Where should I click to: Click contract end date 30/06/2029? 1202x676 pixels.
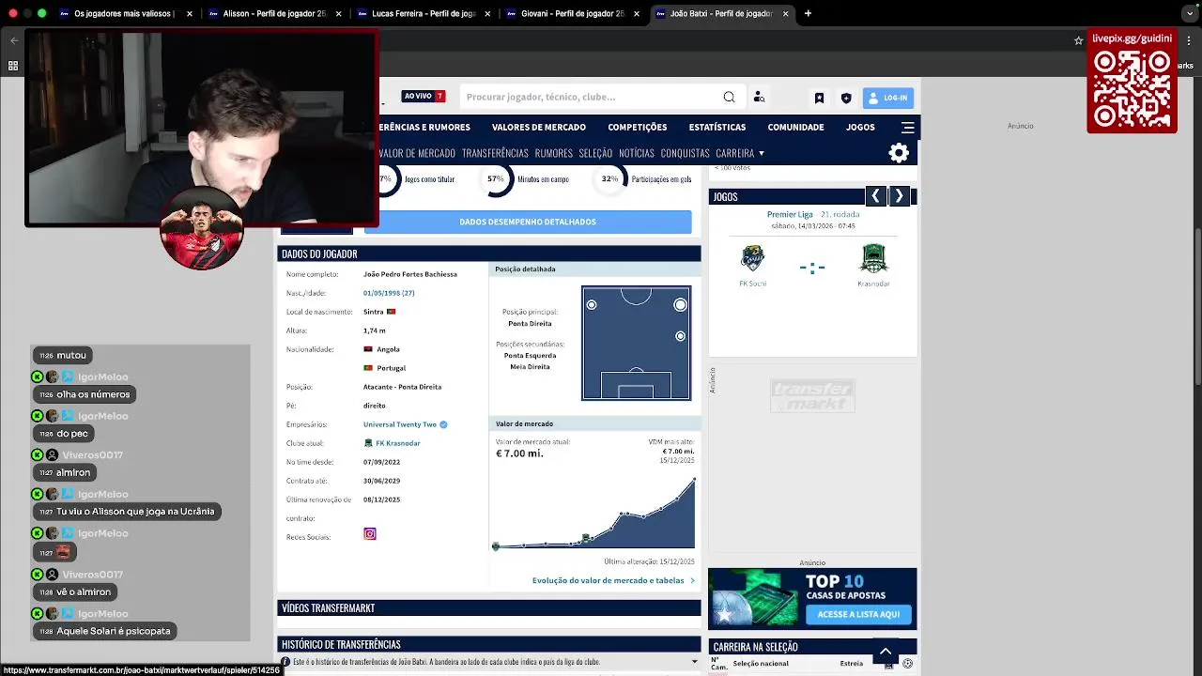coord(381,481)
